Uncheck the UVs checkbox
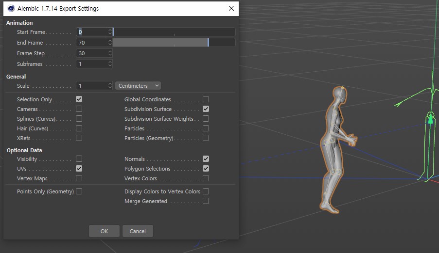 [79, 168]
